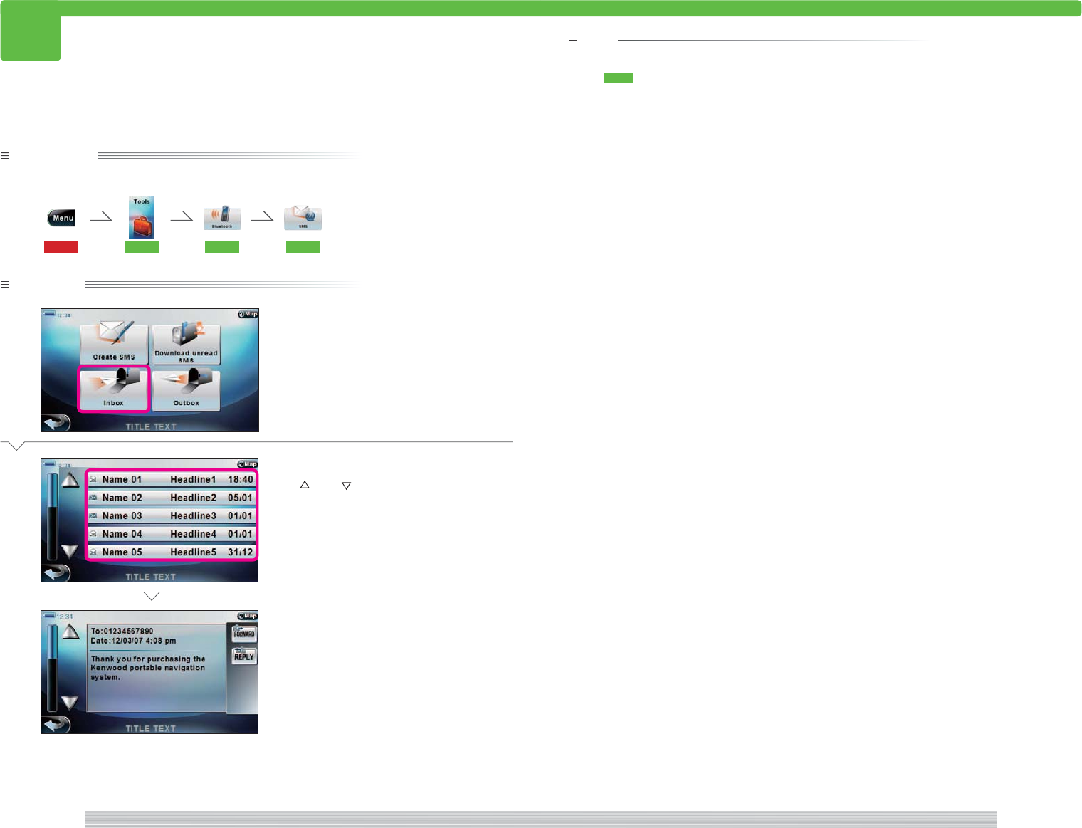Tap the REPLY button
The height and width of the screenshot is (828, 1082).
coord(244,656)
